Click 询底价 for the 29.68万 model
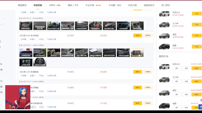The image size is (202, 113). click(x=138, y=72)
